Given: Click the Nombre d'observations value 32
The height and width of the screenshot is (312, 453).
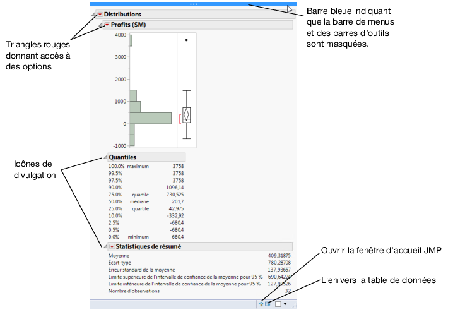Looking at the screenshot, I should pos(288,291).
